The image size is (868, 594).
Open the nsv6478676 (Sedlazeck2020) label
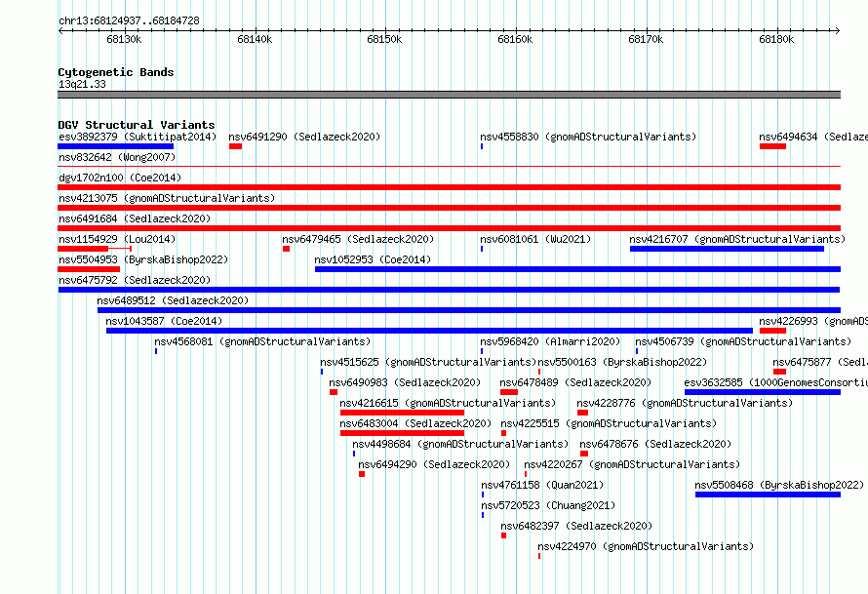pyautogui.click(x=655, y=444)
